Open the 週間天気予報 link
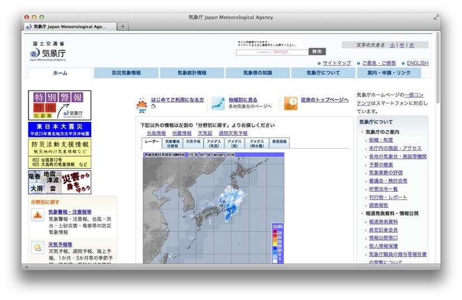 pyautogui.click(x=233, y=134)
